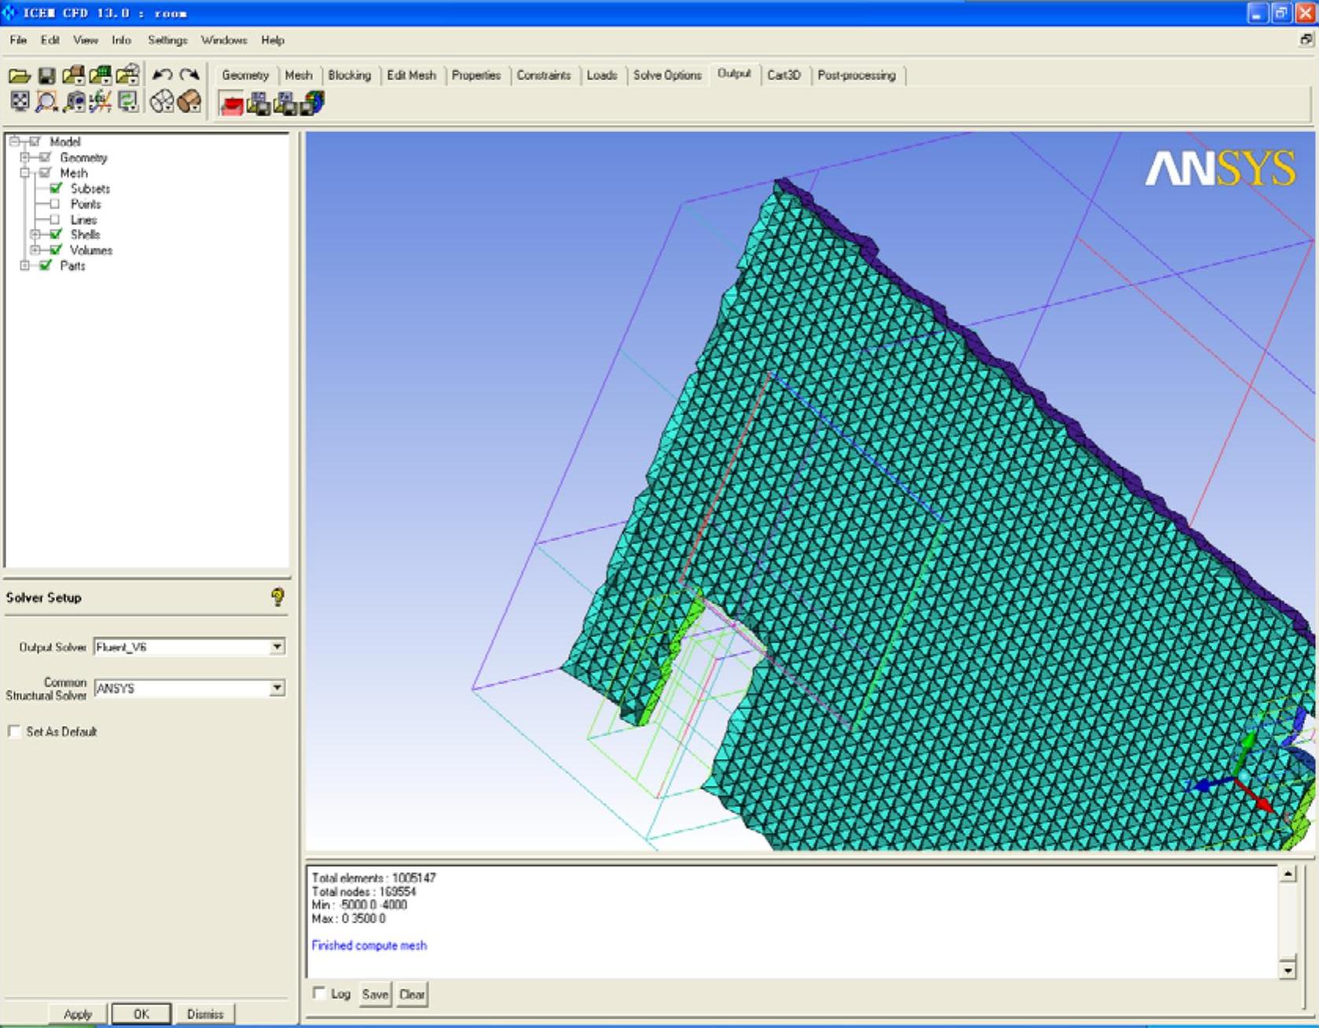
Task: Click the Open Project folder icon
Action: coord(20,76)
